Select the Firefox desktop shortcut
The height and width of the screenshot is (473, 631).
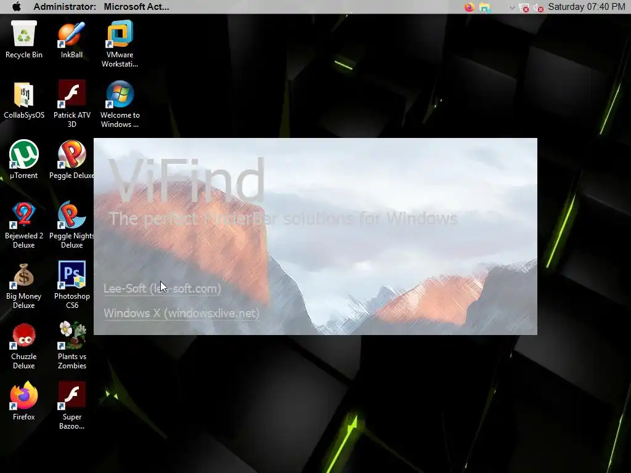[x=24, y=402]
